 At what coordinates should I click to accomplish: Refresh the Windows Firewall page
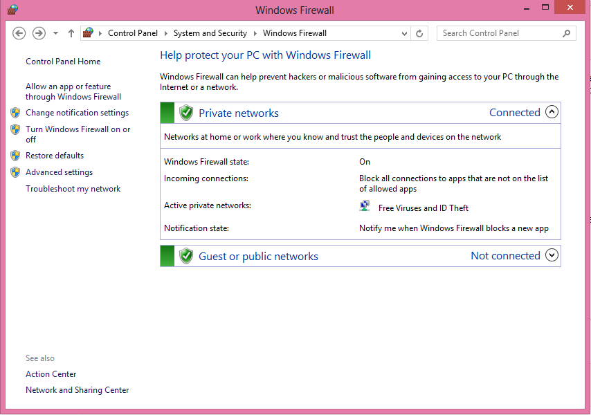click(x=419, y=33)
